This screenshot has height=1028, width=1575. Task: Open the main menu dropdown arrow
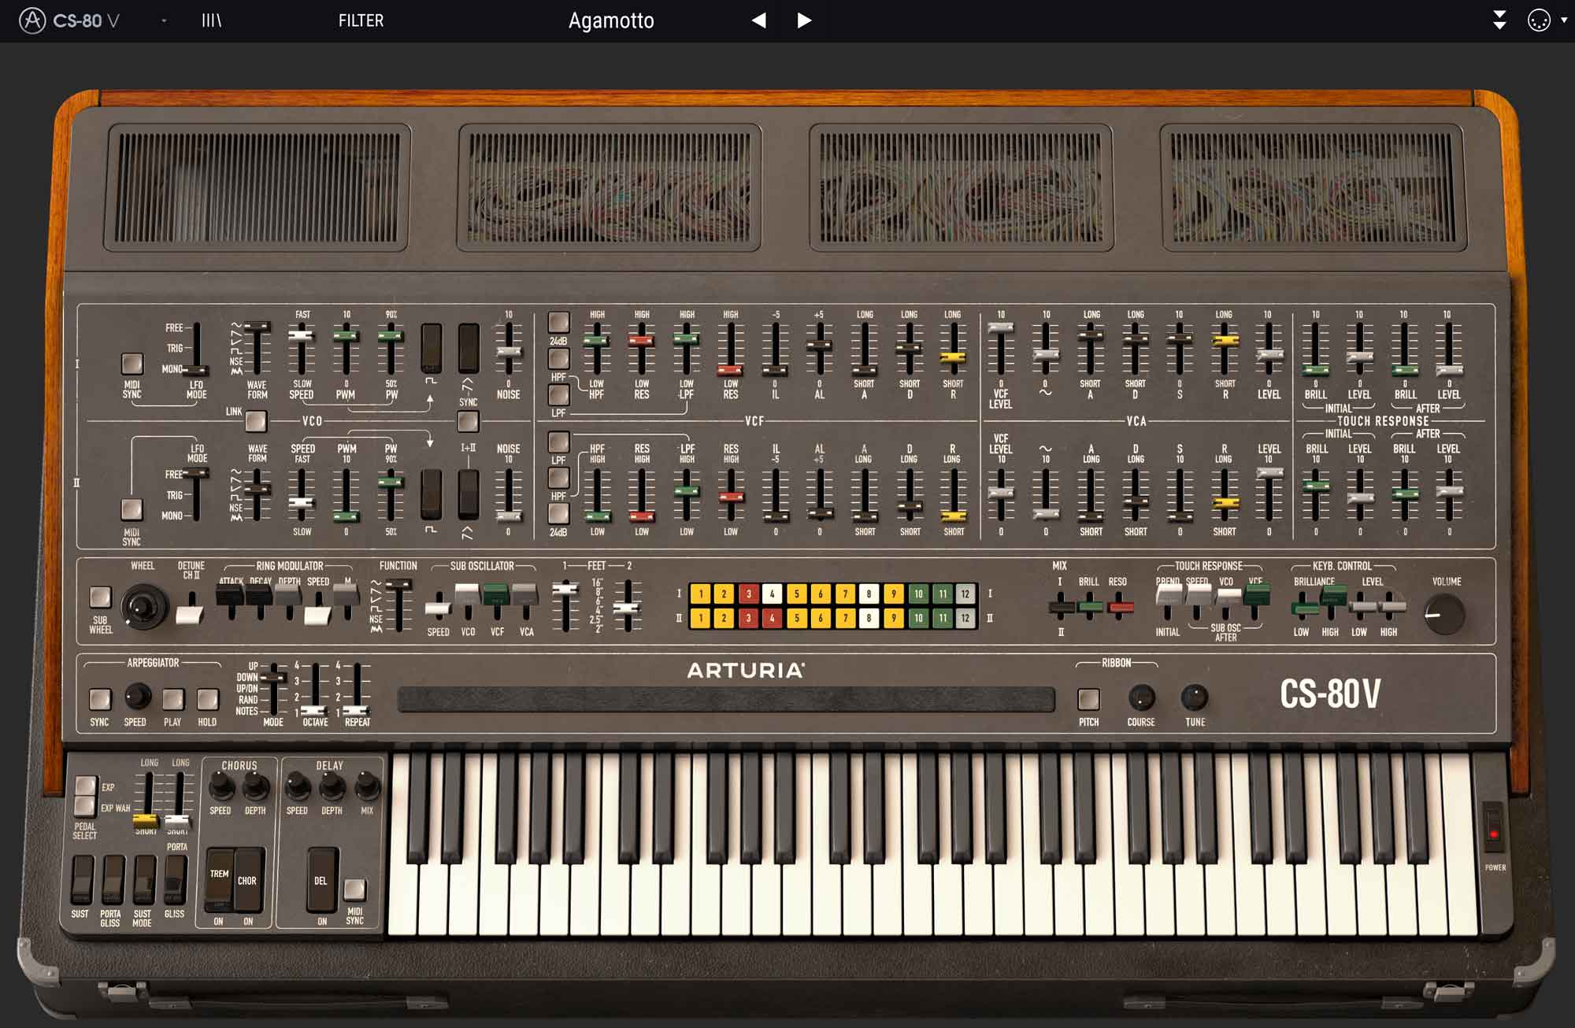click(x=164, y=20)
